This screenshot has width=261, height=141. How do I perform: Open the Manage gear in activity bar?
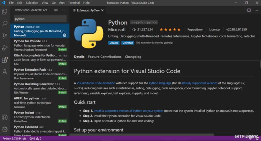click(5, 129)
